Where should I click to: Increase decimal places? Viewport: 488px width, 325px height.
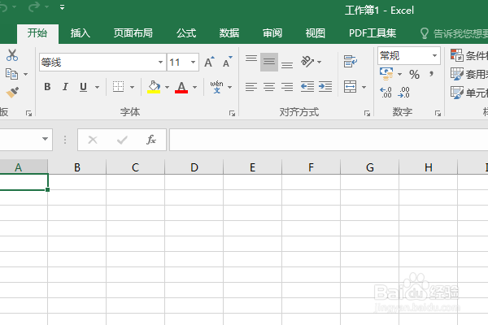pyautogui.click(x=386, y=93)
